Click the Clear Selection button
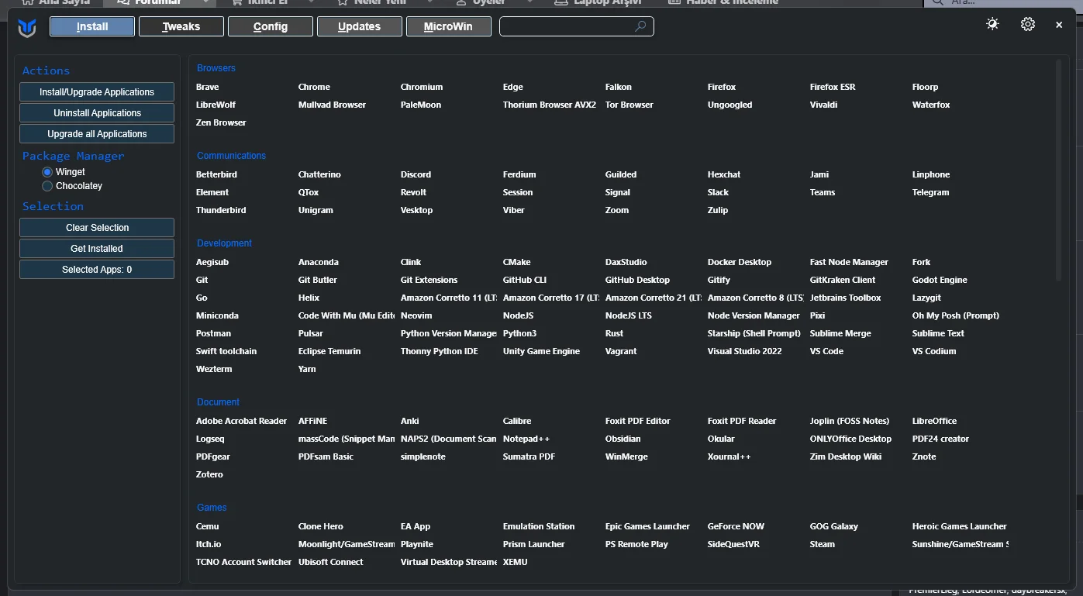 [97, 227]
